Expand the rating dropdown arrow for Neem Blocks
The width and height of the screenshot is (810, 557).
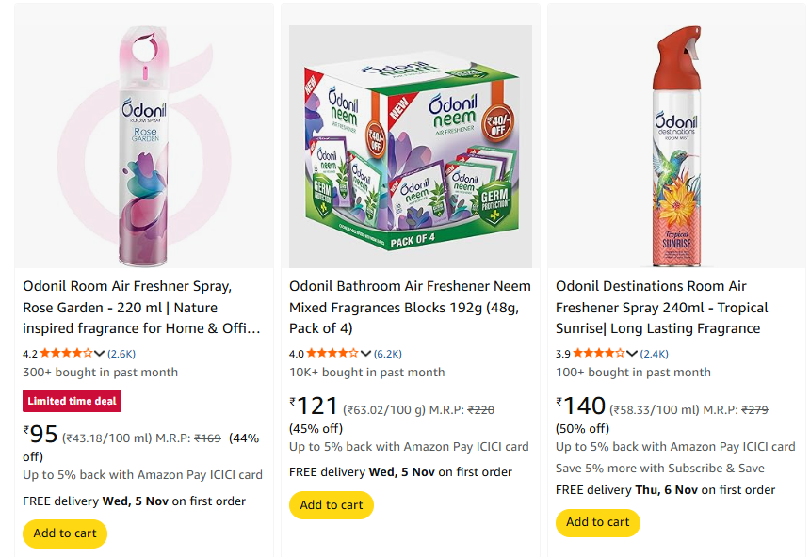[x=366, y=354]
